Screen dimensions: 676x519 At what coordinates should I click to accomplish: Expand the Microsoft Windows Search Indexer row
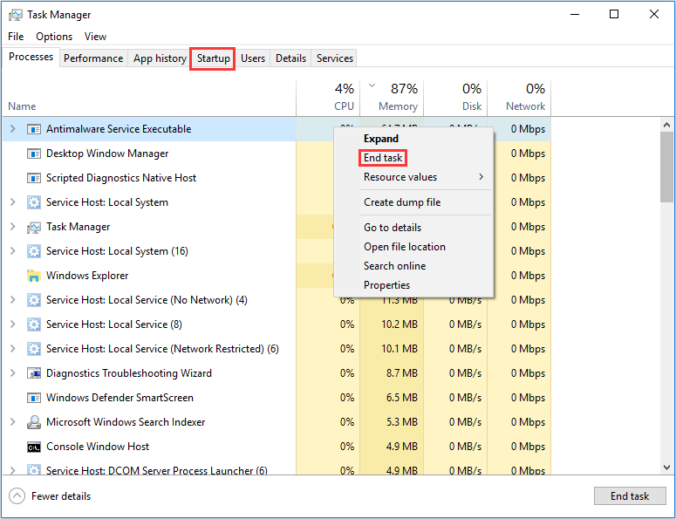[x=13, y=421]
